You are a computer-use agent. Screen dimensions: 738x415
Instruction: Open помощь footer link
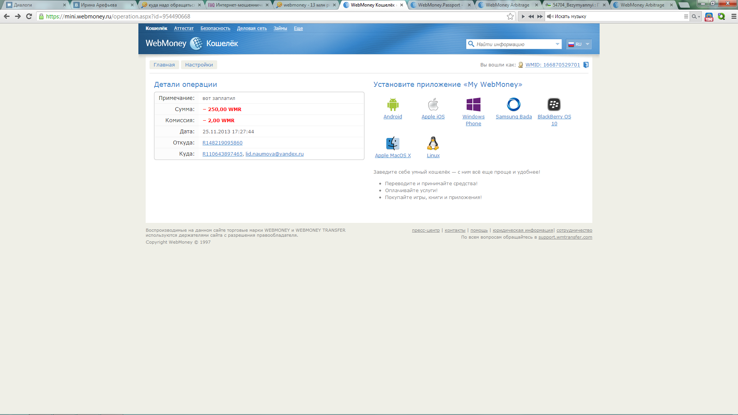click(479, 231)
